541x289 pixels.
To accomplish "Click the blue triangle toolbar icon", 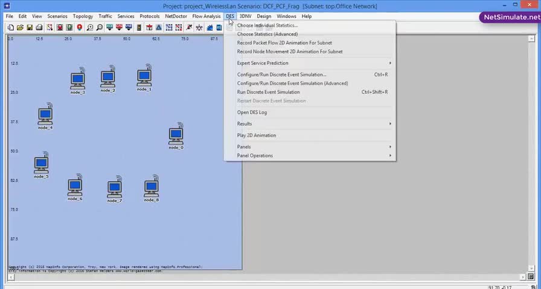I will [x=159, y=28].
